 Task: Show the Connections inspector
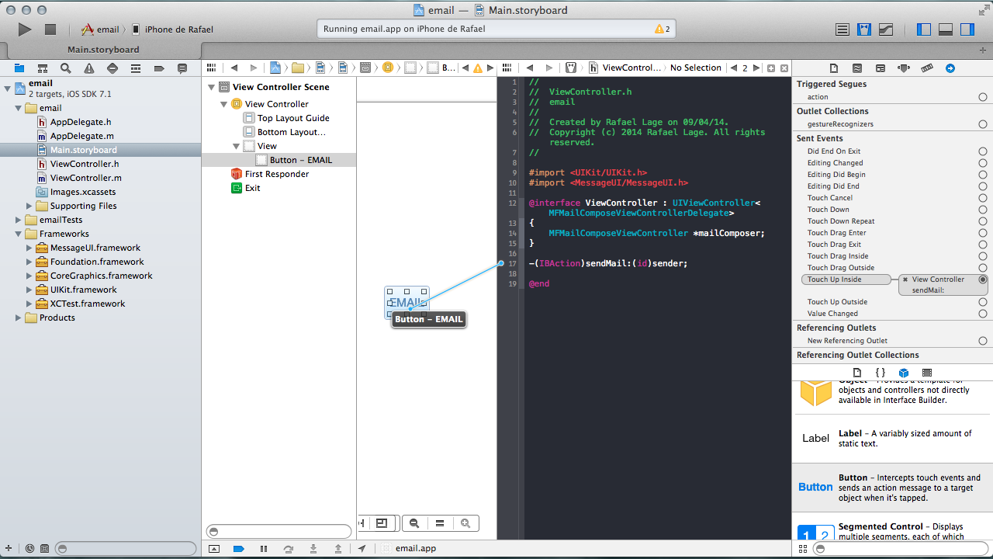950,68
